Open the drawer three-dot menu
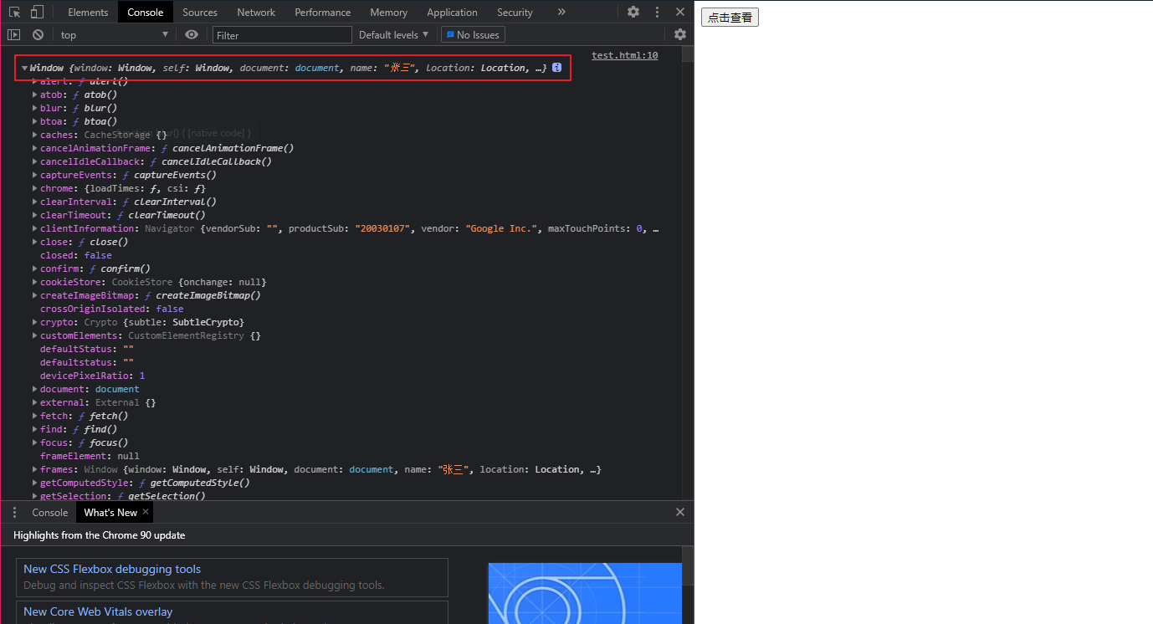Screen dimensions: 1153x624 [14, 512]
